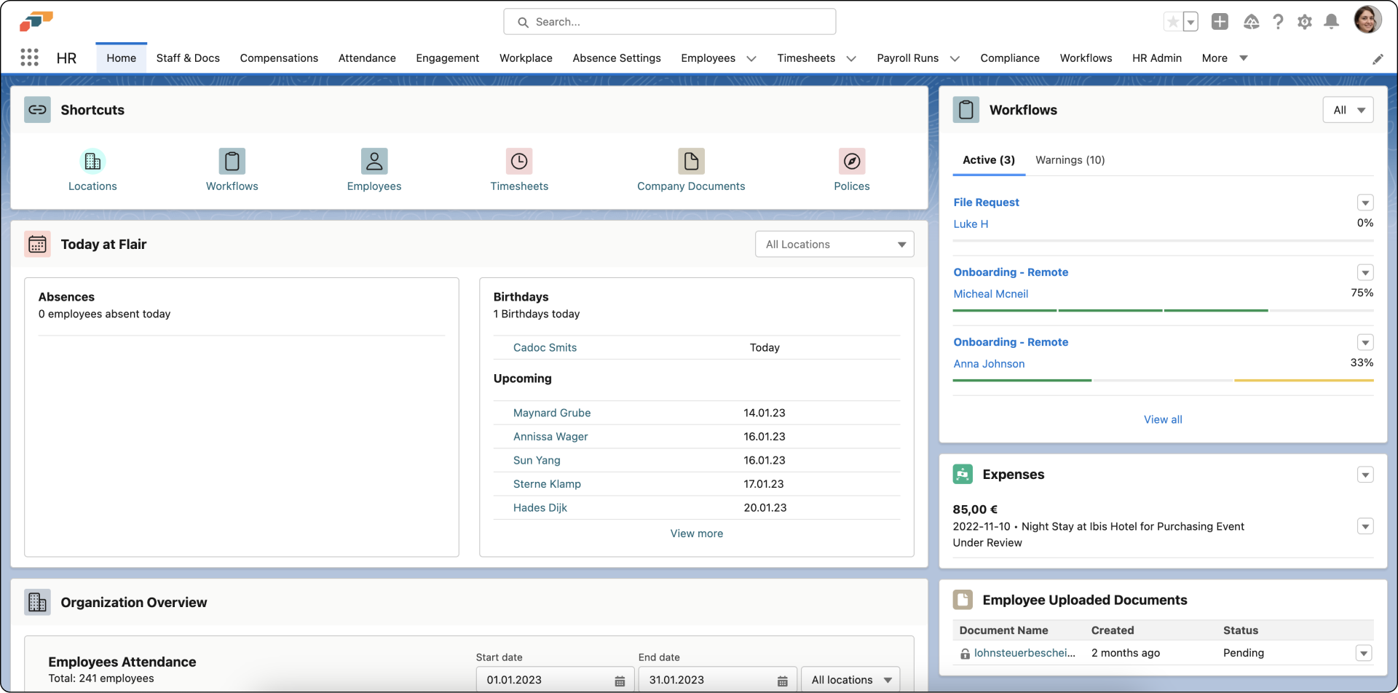Click the Workflows clipboard shortcut icon
Viewport: 1398px width, 693px height.
coord(232,161)
